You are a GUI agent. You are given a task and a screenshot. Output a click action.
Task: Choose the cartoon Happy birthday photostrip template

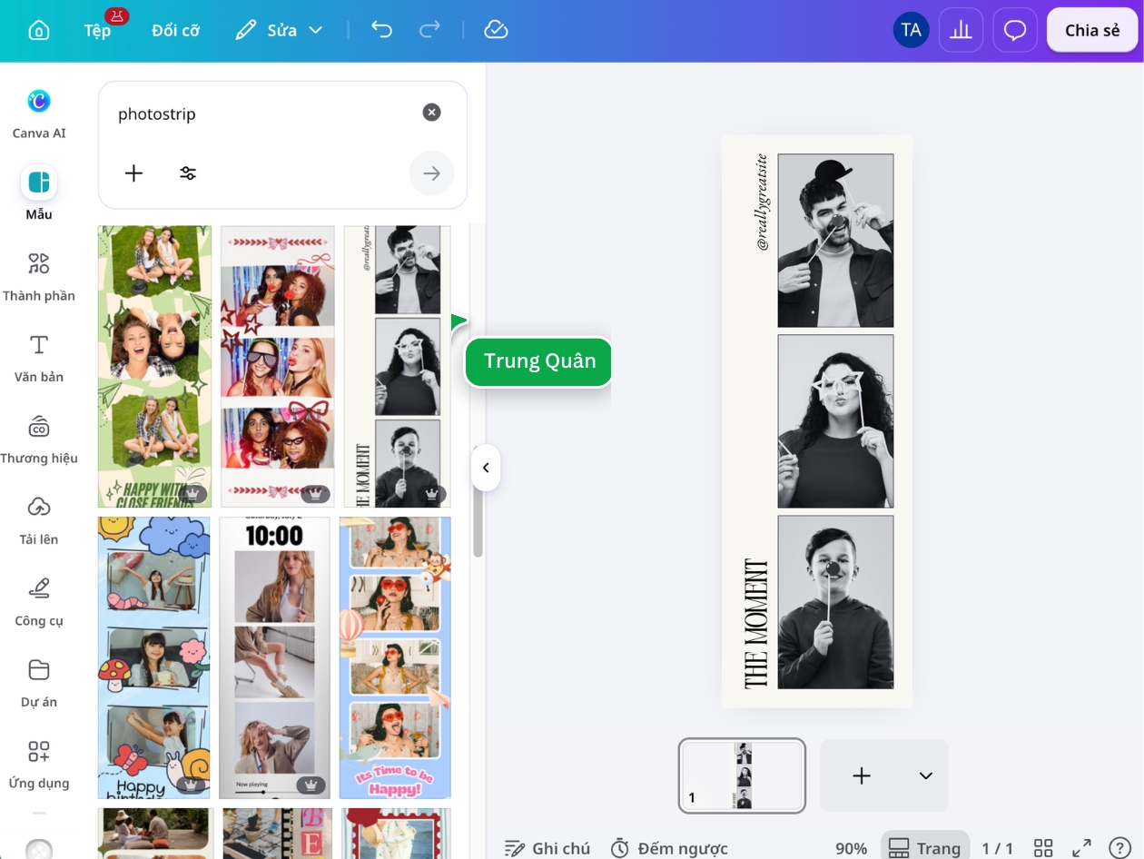click(154, 657)
